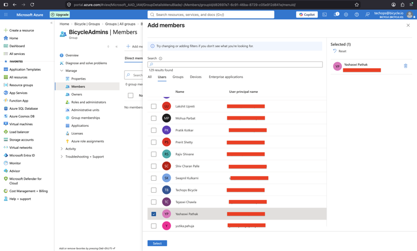Uncheck the box for Yashaswi Pathak

[154, 214]
